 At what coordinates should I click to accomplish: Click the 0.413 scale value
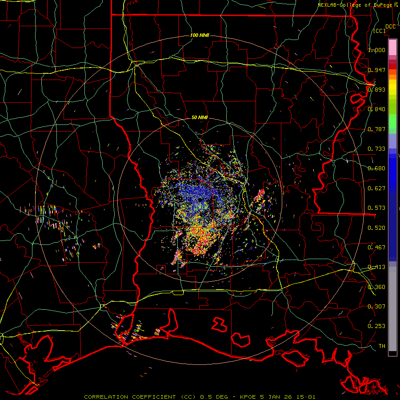pyautogui.click(x=376, y=267)
